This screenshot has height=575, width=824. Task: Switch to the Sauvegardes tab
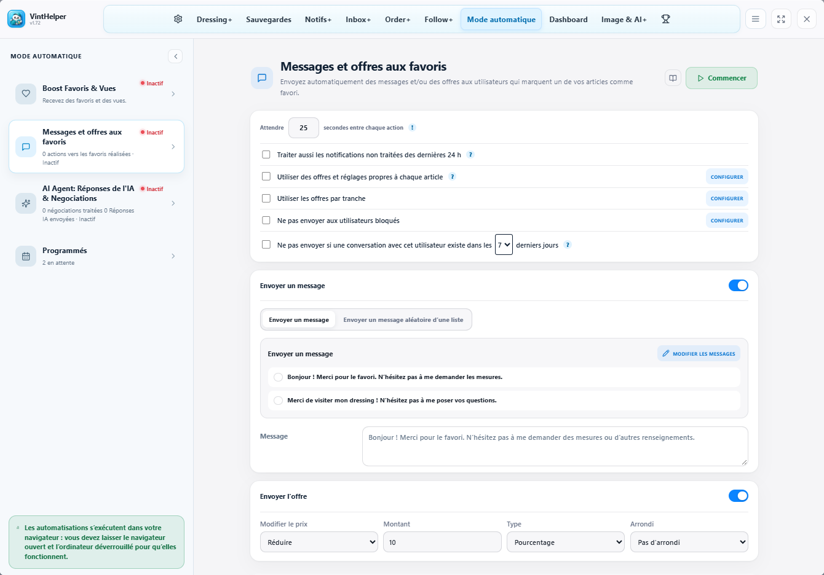tap(269, 19)
